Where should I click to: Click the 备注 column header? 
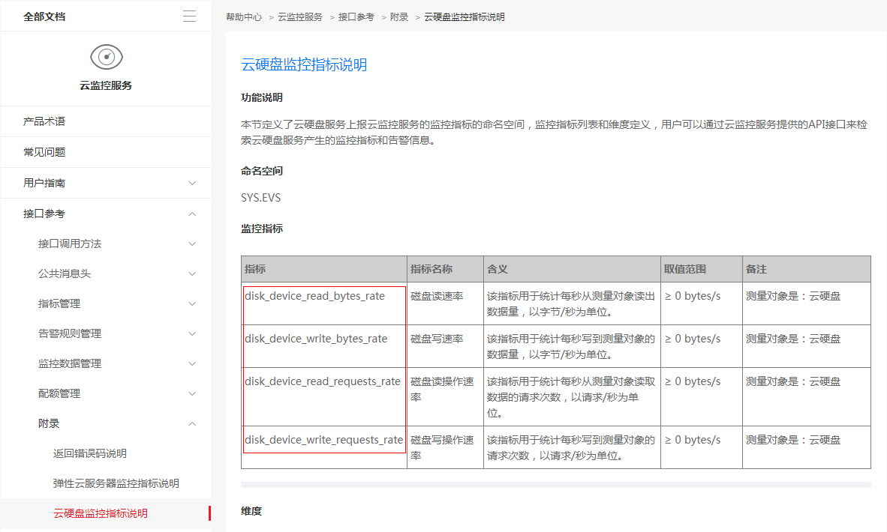[x=807, y=270]
